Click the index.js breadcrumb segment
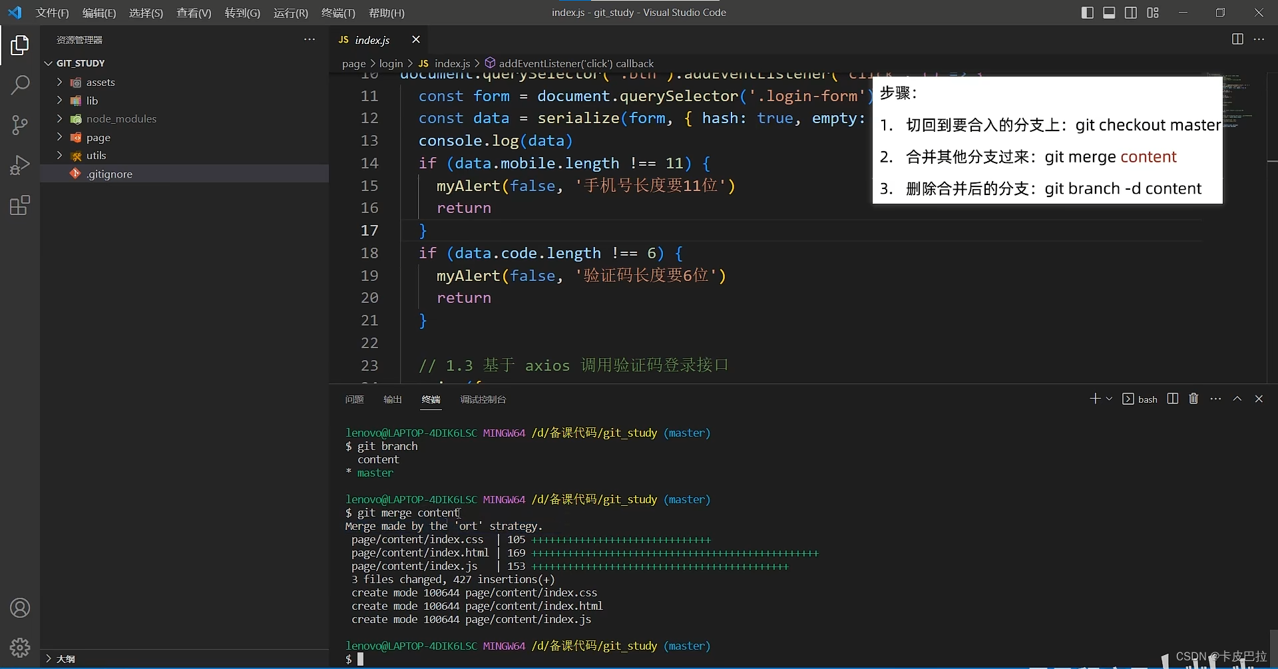 [x=444, y=64]
